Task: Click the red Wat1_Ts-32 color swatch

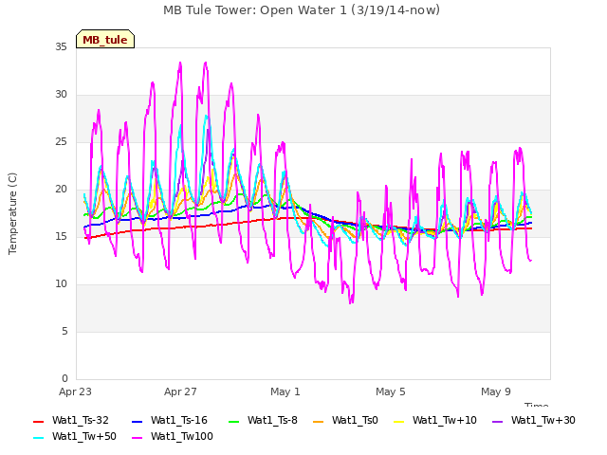Action: pos(38,421)
